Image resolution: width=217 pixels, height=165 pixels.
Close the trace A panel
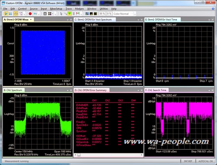pos(71,19)
